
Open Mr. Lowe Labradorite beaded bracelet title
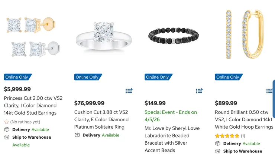point(172,139)
